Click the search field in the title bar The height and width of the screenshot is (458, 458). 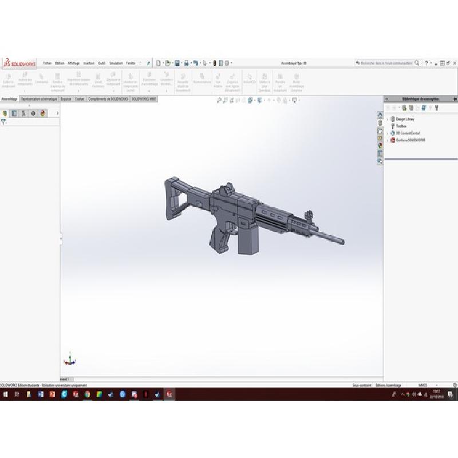pyautogui.click(x=385, y=63)
